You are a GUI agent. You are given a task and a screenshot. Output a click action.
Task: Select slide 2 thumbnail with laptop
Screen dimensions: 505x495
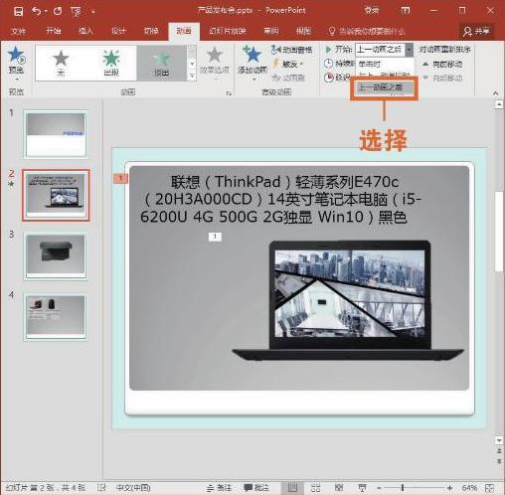click(x=56, y=195)
